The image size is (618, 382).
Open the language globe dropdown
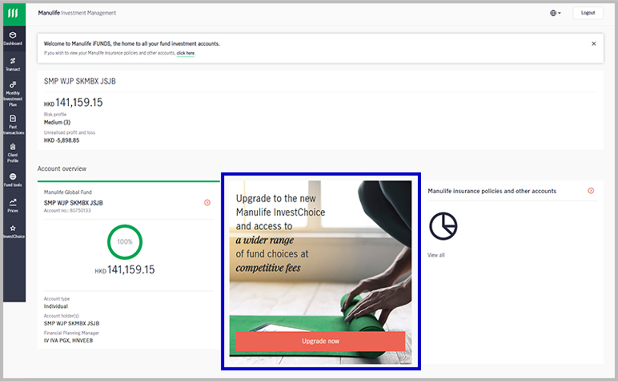pos(555,13)
